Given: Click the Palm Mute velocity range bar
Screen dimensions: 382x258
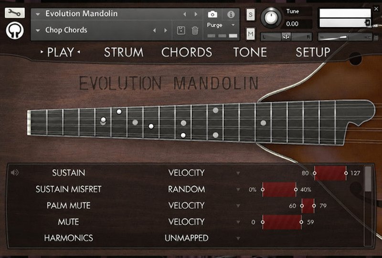Looking at the screenshot, I should pos(308,206).
